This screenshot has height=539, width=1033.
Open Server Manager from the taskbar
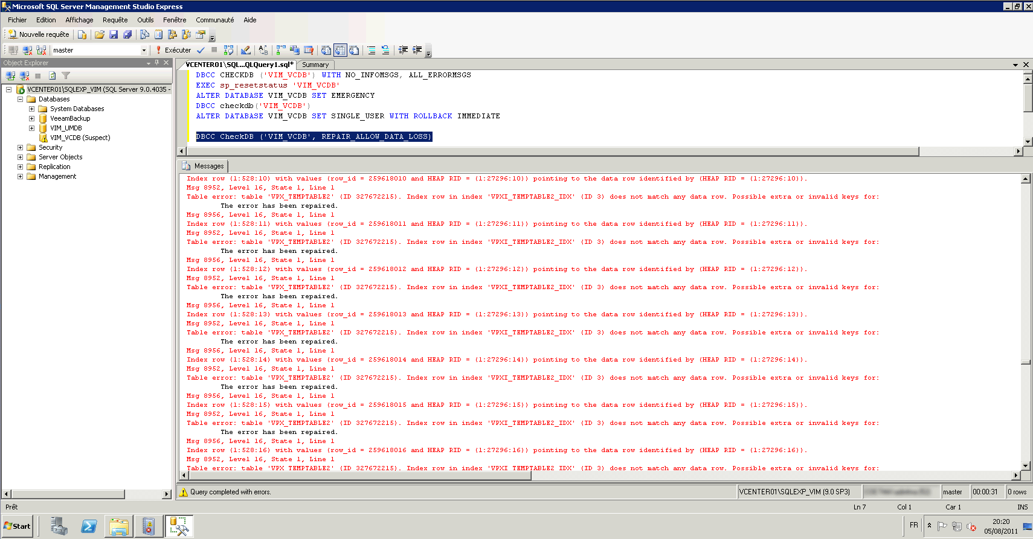point(59,526)
